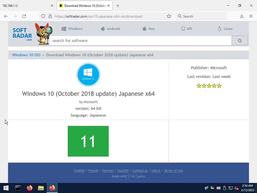Bookmark this page with the star icon
Screen dimensions: 257x193
click(x=169, y=16)
